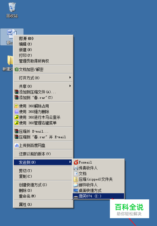Send to 文档 in the submenu
Viewport: 157px width, 226px height.
click(98, 174)
